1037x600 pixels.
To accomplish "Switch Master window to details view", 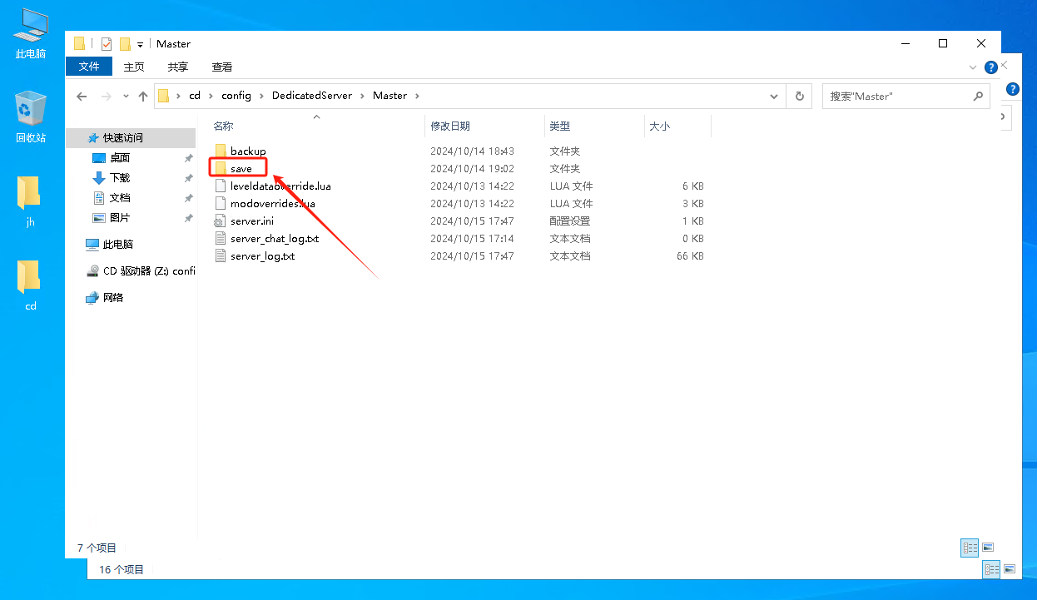I will coord(970,548).
